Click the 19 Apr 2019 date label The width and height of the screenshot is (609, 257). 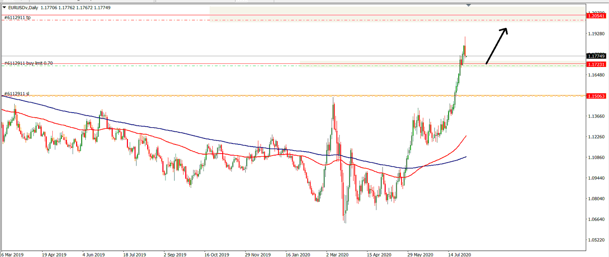coord(54,254)
